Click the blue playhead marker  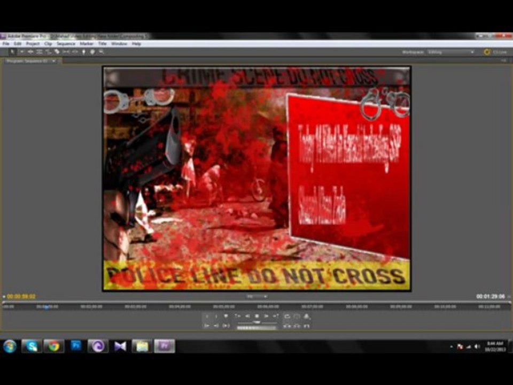(x=46, y=307)
